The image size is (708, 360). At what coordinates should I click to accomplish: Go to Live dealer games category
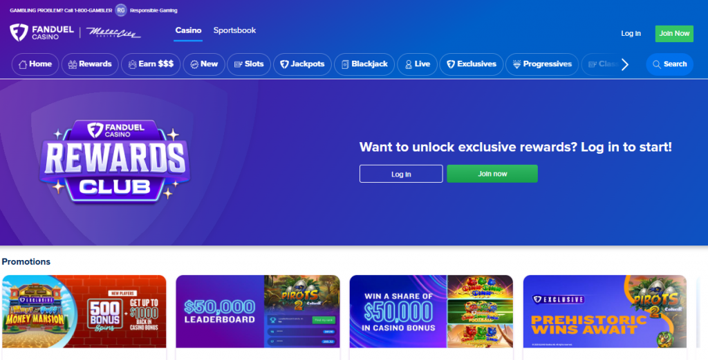click(417, 64)
